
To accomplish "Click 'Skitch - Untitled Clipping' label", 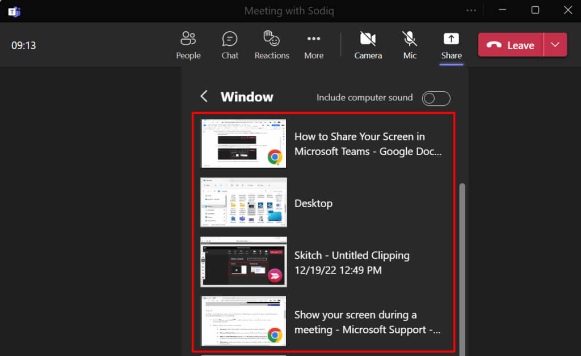I will 352,263.
